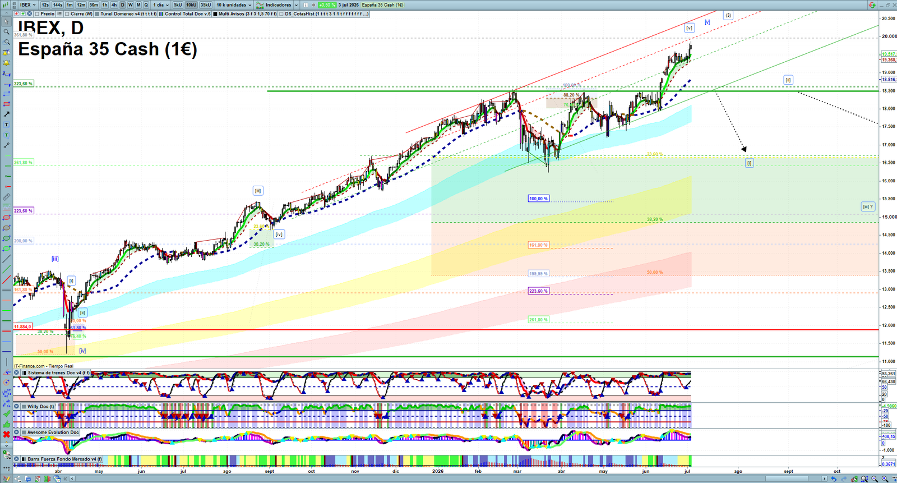This screenshot has height=483, width=897.
Task: Click the Indicadores chart icon
Action: tap(260, 4)
